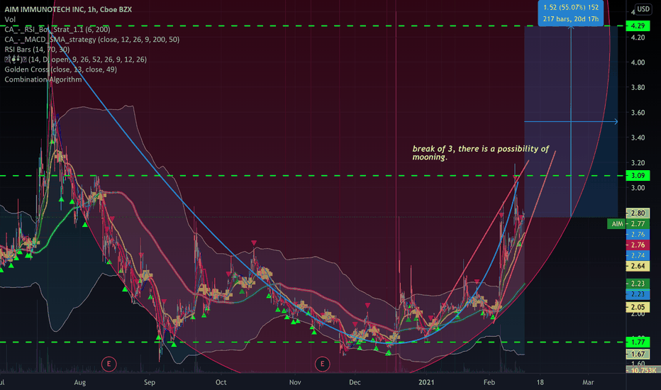Click the 2021 label on time axis
661x390 pixels.
coord(426,382)
